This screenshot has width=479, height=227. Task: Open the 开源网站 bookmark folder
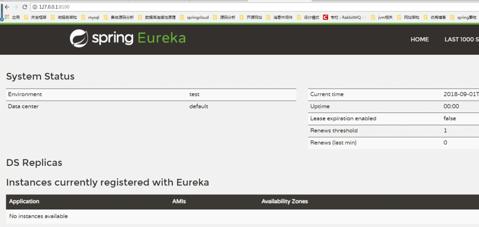tap(251, 18)
